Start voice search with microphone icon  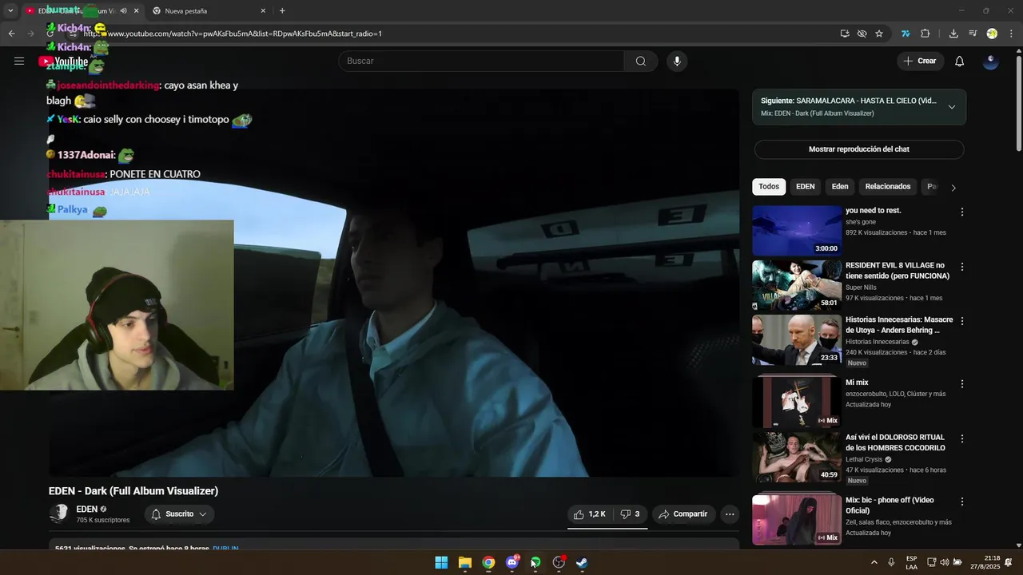click(677, 61)
